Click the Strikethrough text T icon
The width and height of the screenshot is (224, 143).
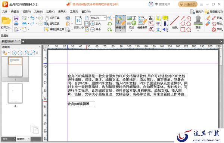[158, 24]
